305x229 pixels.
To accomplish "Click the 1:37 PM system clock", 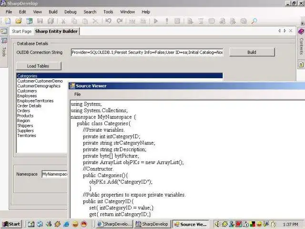I will click(x=290, y=224).
